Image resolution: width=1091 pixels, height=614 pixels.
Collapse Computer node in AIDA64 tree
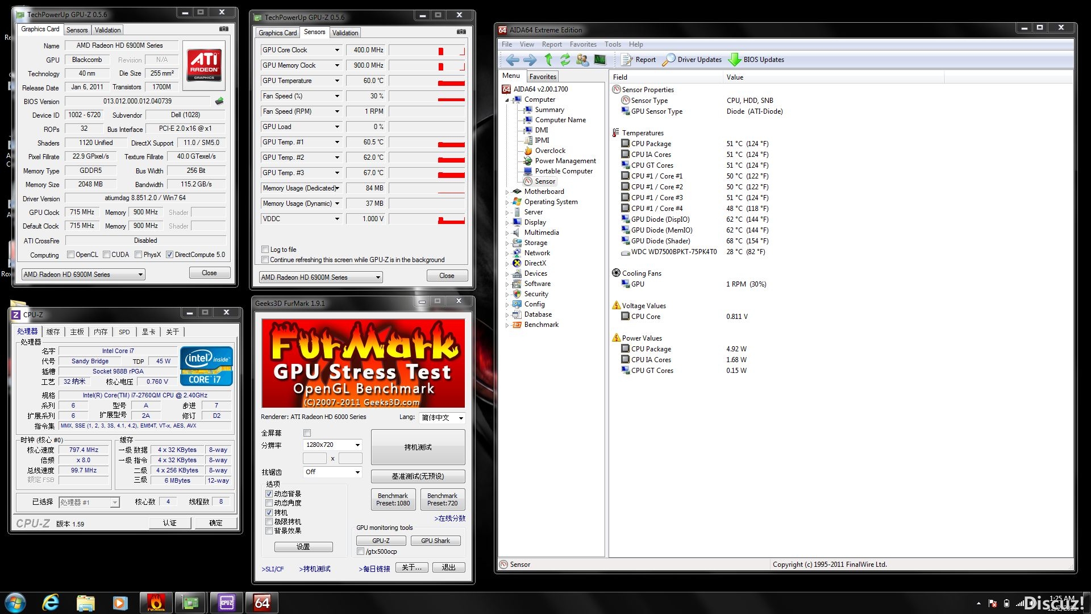(x=507, y=100)
